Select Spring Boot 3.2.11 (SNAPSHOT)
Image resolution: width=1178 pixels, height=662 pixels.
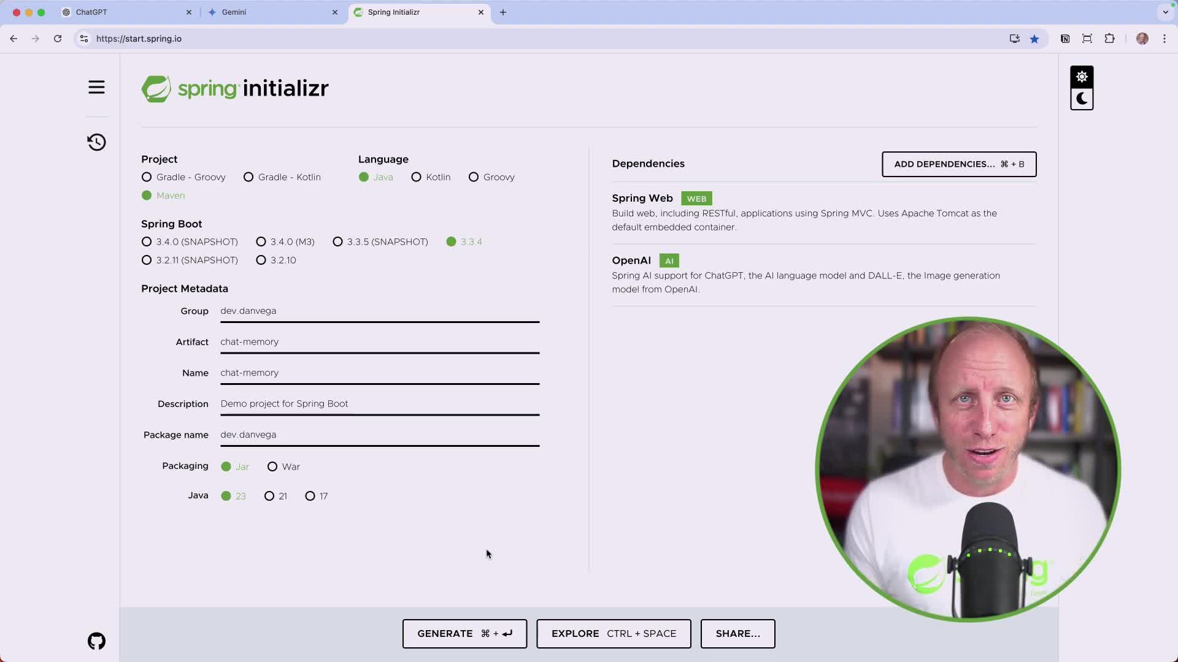(x=190, y=261)
